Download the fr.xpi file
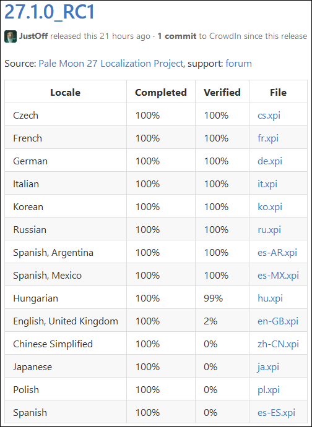Viewport: 312px width, 427px height. (x=268, y=138)
